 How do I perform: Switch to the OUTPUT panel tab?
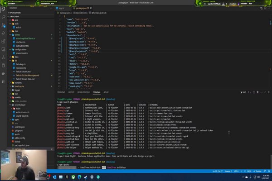[x=71, y=92]
